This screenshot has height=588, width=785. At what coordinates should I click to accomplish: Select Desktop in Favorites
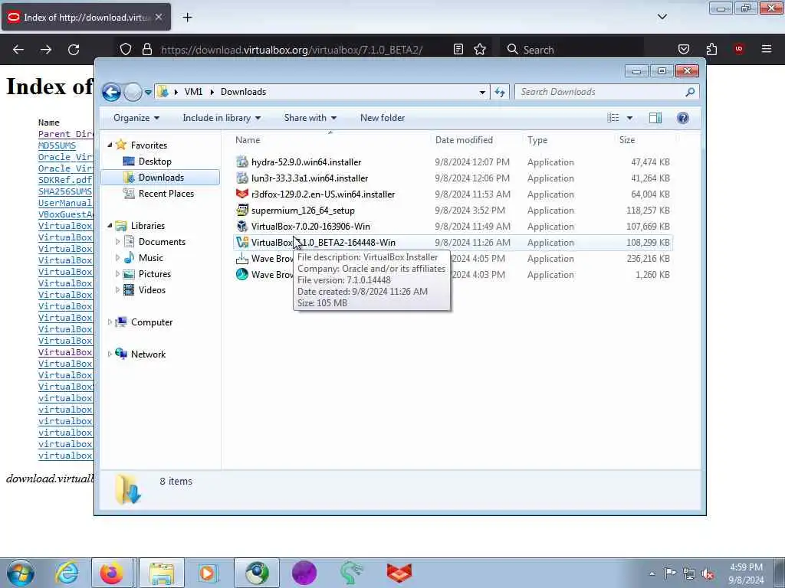[155, 162]
